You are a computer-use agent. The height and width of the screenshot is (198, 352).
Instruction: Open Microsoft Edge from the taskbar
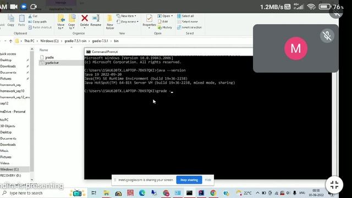[142, 193]
